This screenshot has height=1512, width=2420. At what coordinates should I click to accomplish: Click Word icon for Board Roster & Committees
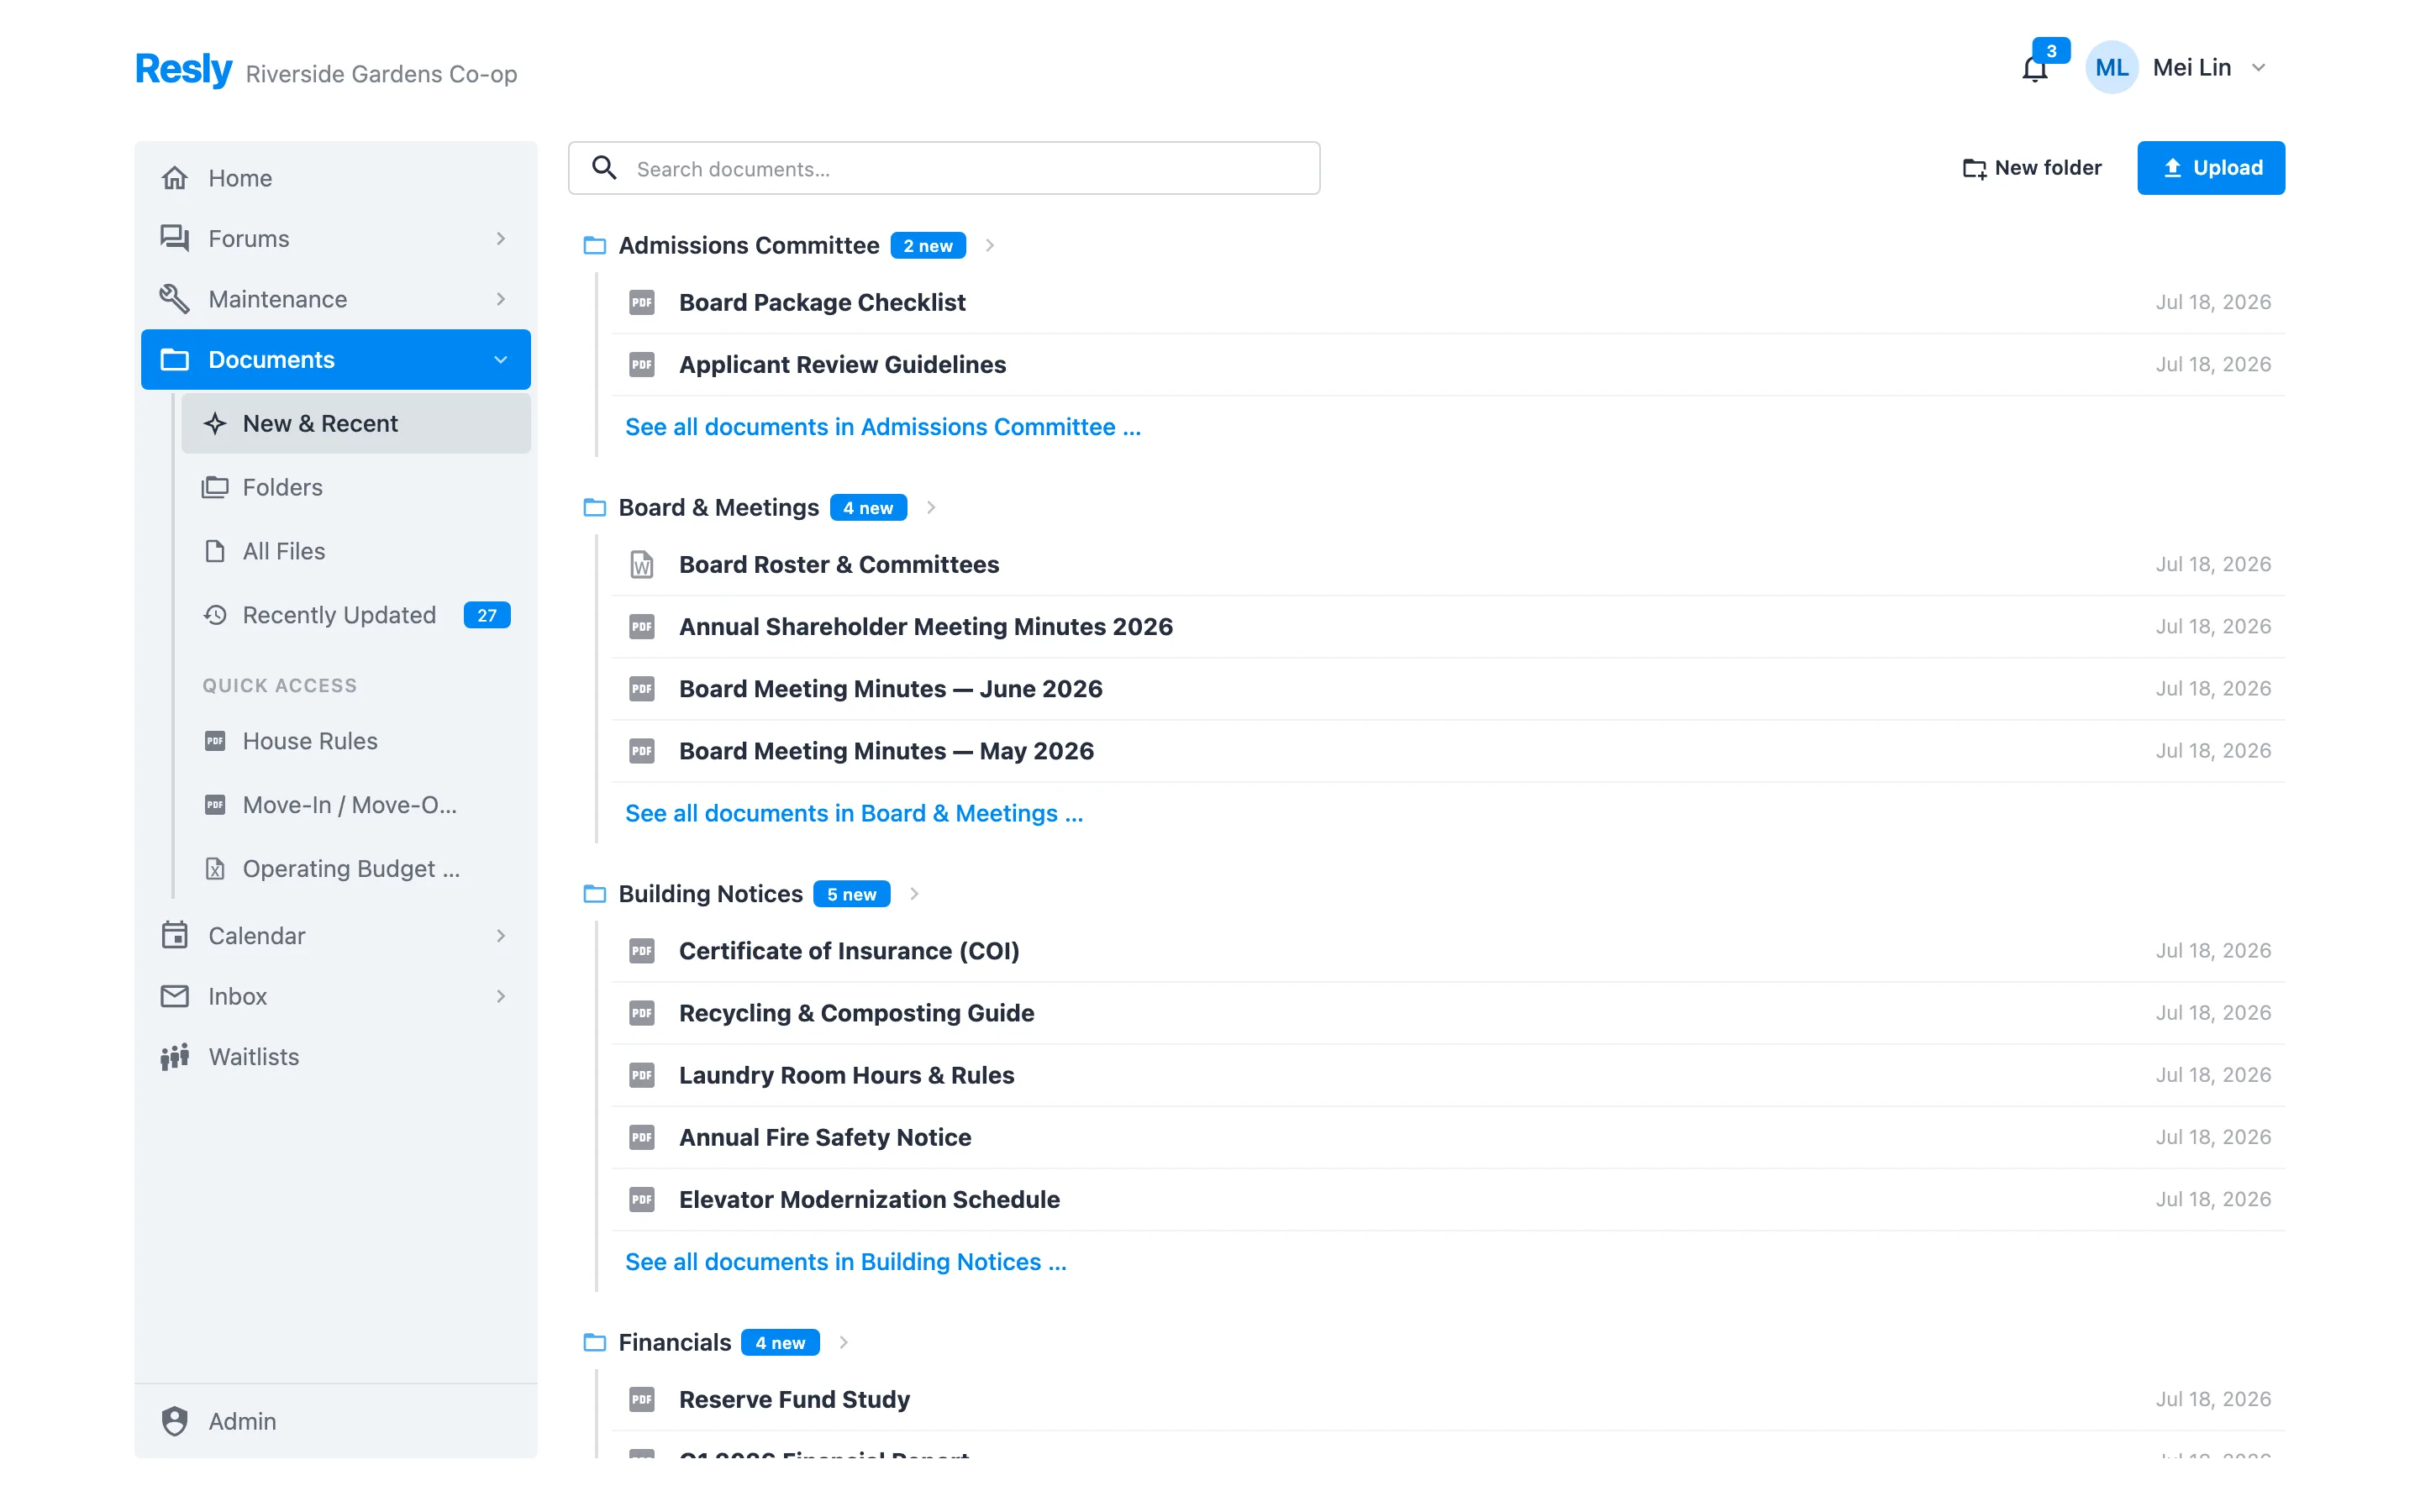pos(642,564)
